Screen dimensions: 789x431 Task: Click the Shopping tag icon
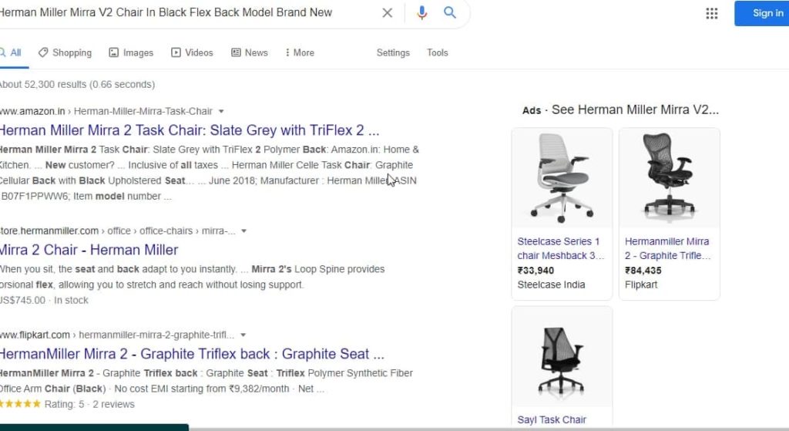[43, 52]
